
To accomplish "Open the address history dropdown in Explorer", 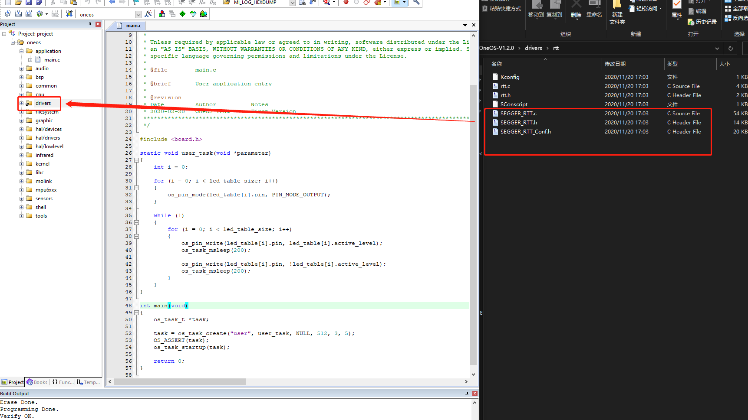I will pos(717,48).
